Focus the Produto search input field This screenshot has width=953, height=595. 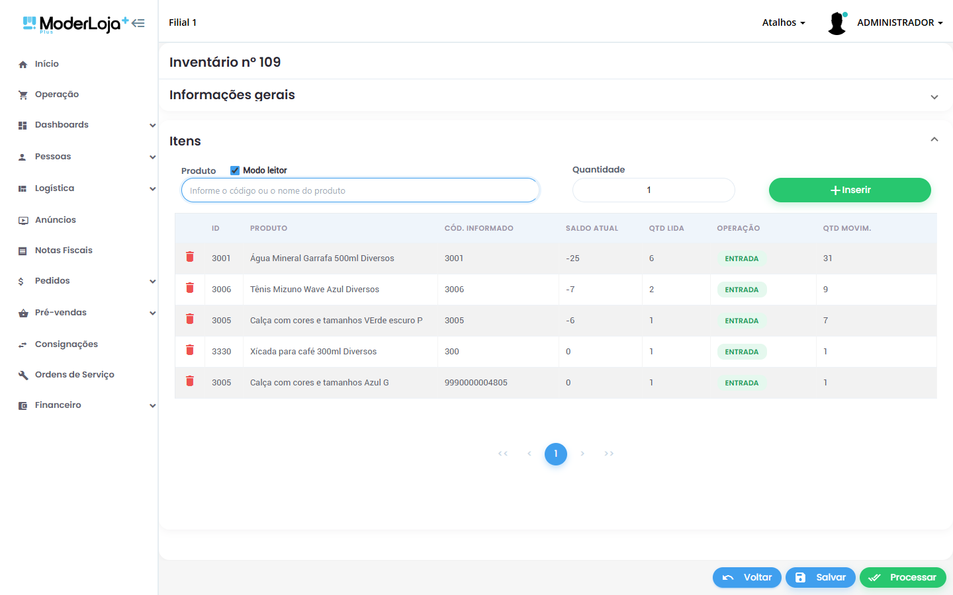coord(361,190)
